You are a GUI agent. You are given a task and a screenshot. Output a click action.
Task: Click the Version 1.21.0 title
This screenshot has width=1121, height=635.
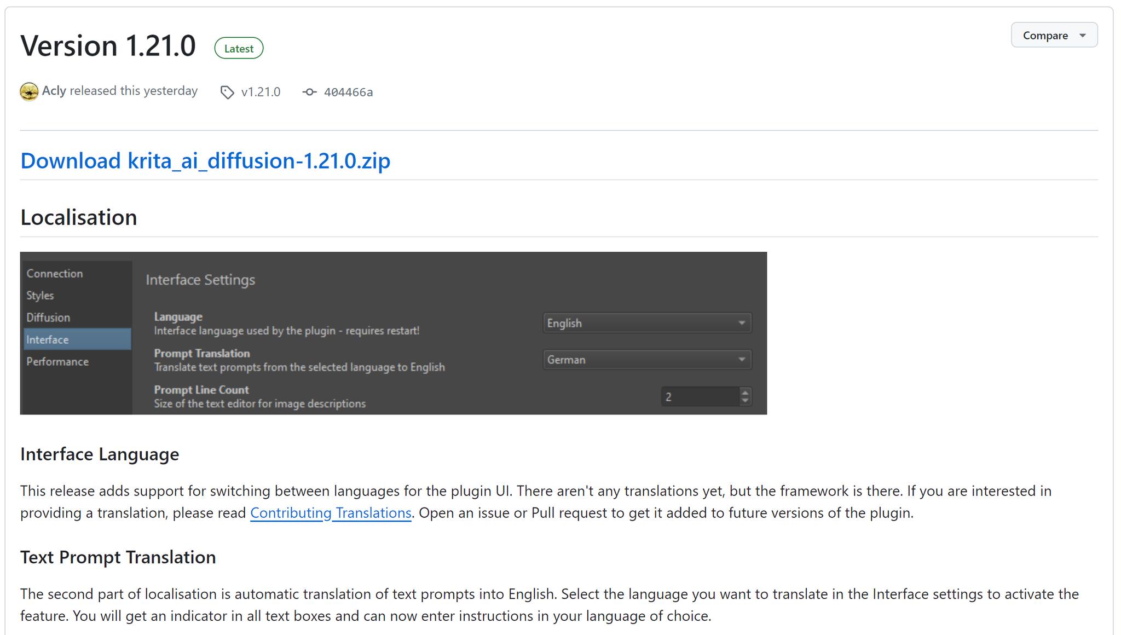108,45
